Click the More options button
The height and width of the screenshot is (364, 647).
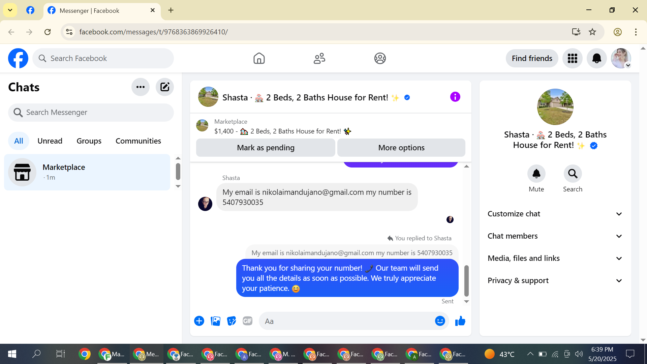point(401,148)
